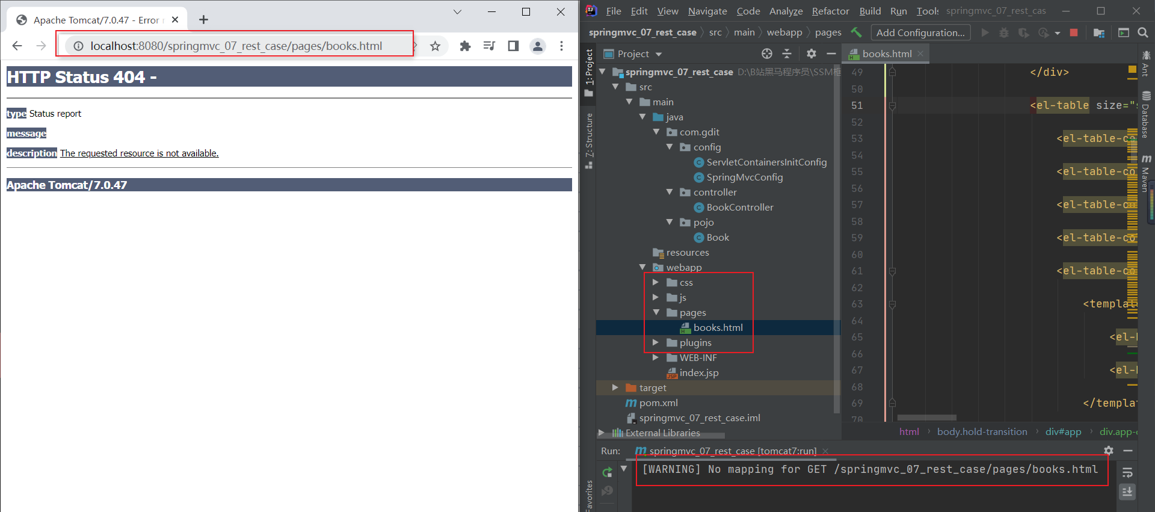Open a new Chrome tab
This screenshot has width=1155, height=512.
204,20
